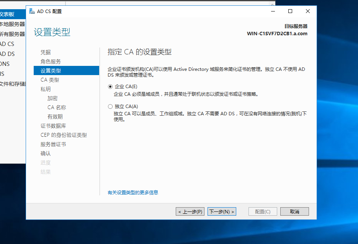358x244 pixels.
Task: Go to the 确认 wizard step
Action: (46, 154)
